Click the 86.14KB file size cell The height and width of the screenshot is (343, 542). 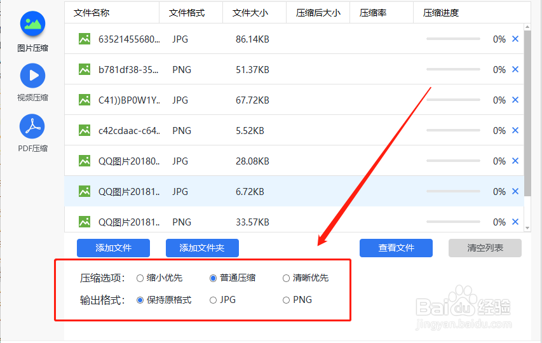tap(252, 39)
